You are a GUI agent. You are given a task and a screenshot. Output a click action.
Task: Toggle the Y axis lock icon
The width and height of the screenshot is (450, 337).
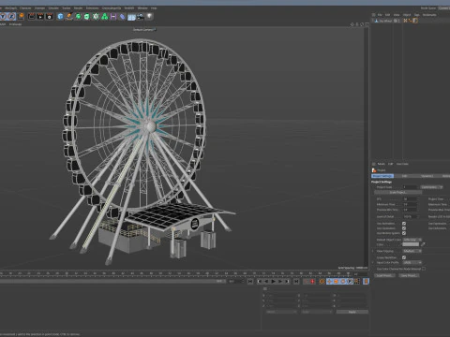(3, 16)
